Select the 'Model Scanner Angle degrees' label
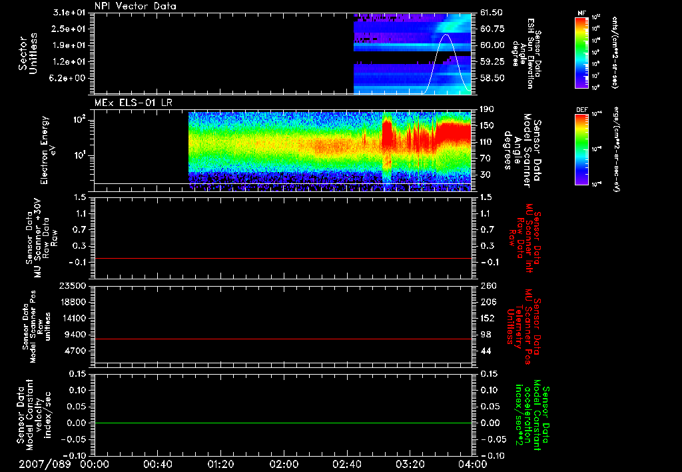The image size is (682, 472). (522, 151)
